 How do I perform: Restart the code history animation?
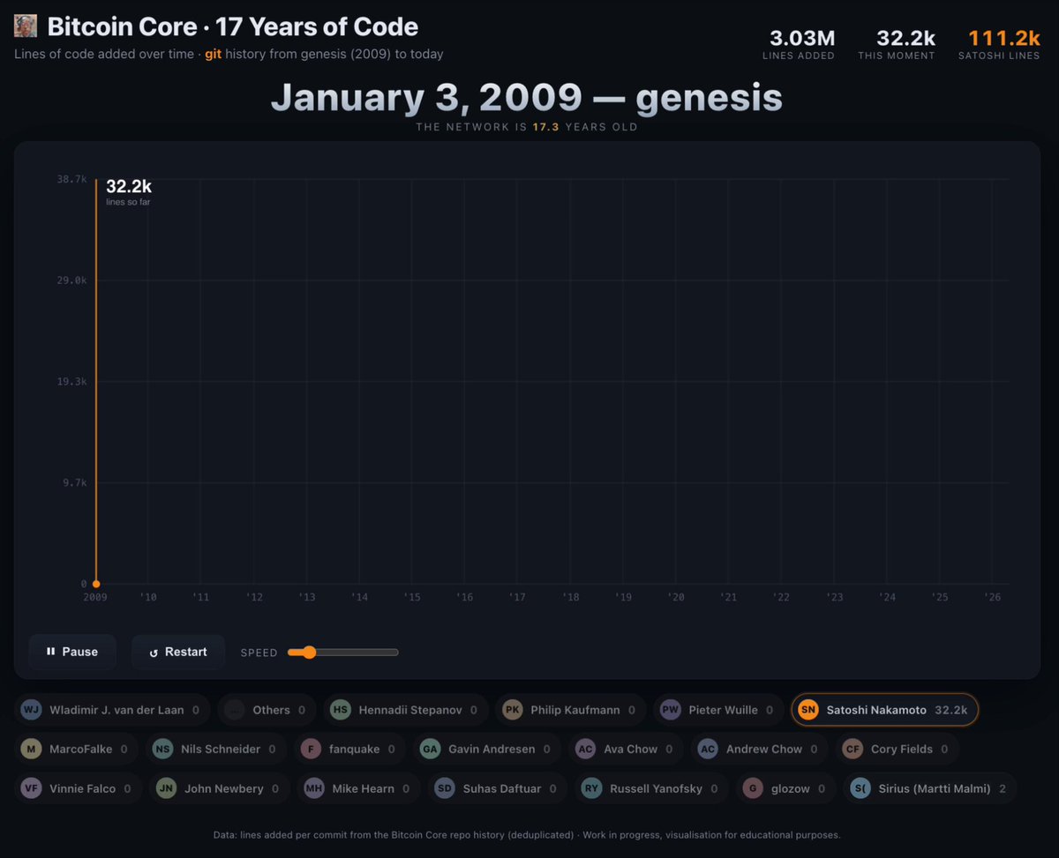[x=178, y=652]
